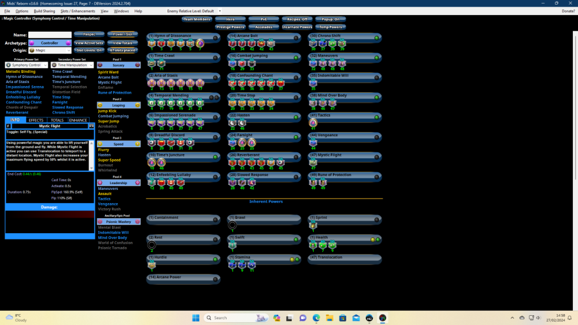Toggle the Maneuvers power indicator
The image size is (578, 325).
pos(377,58)
